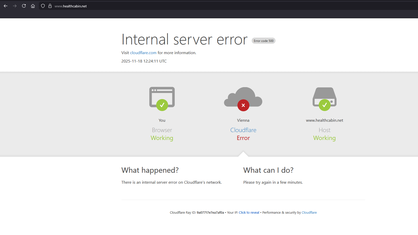Open the cloudflare.com information link
The height and width of the screenshot is (235, 418).
pyautogui.click(x=143, y=53)
